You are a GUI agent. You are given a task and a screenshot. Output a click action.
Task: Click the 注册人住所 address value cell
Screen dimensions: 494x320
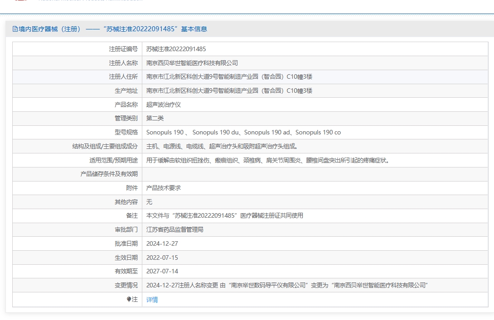(x=315, y=77)
